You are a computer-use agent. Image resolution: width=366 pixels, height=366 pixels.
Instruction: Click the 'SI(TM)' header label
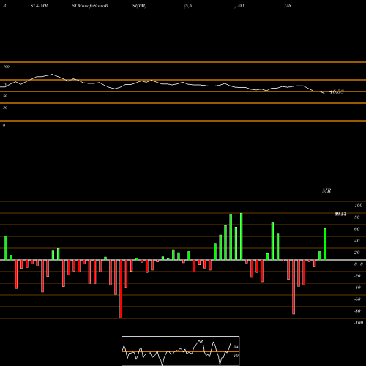[139, 6]
